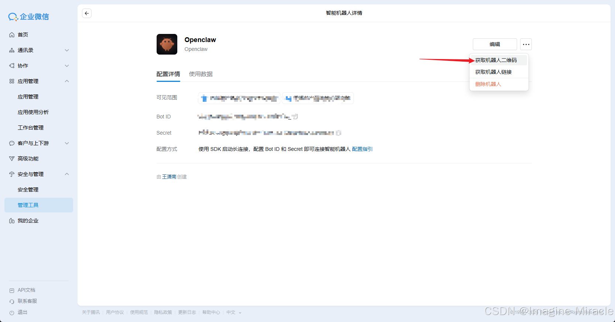
Task: Toggle the three-dot more options button
Action: [x=526, y=44]
